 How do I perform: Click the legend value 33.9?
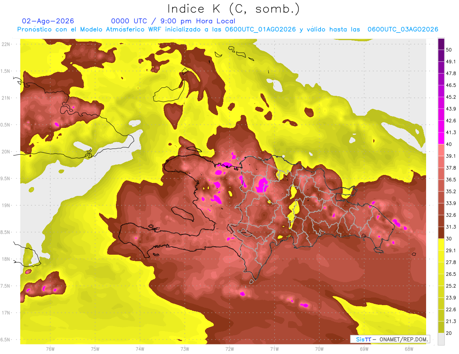pyautogui.click(x=451, y=203)
